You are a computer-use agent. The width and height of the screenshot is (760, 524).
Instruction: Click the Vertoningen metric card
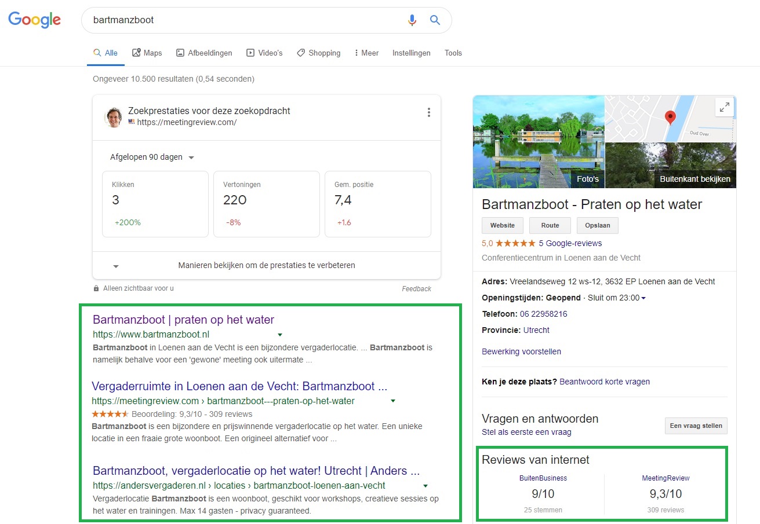267,204
